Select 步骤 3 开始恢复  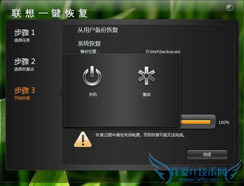click(x=25, y=93)
